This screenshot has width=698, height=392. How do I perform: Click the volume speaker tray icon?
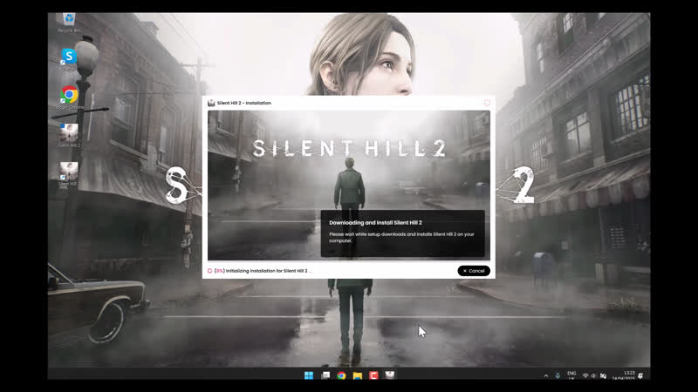coord(593,376)
